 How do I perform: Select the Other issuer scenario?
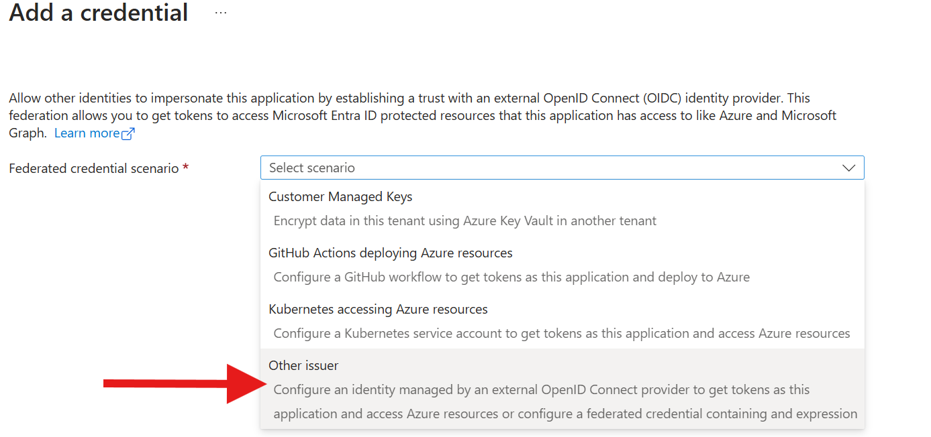point(303,366)
